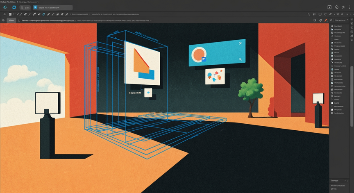Close the blue floating panel with the X
This screenshot has height=193, width=354.
pos(241,43)
